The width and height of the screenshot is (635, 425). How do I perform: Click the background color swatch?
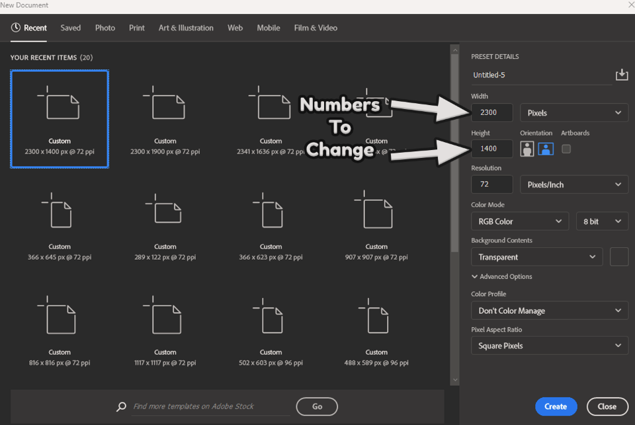619,256
